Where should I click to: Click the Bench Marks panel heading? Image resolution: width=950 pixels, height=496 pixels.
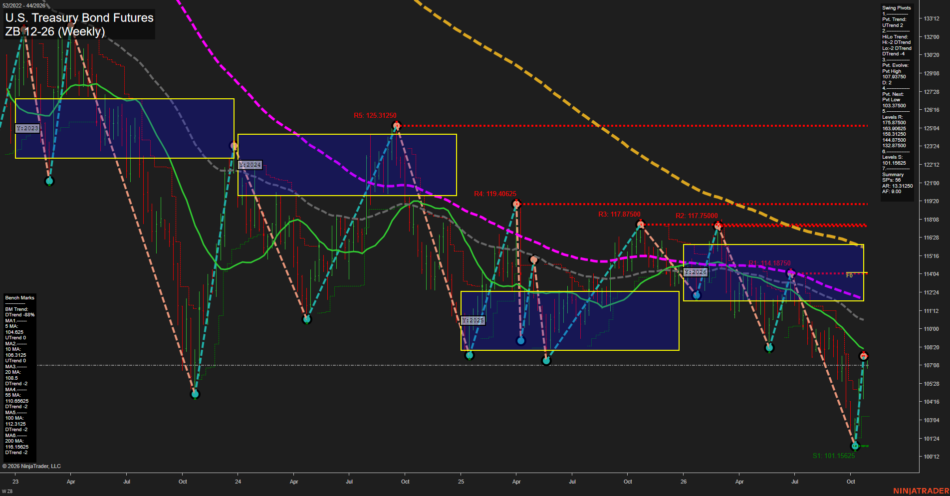coord(20,298)
